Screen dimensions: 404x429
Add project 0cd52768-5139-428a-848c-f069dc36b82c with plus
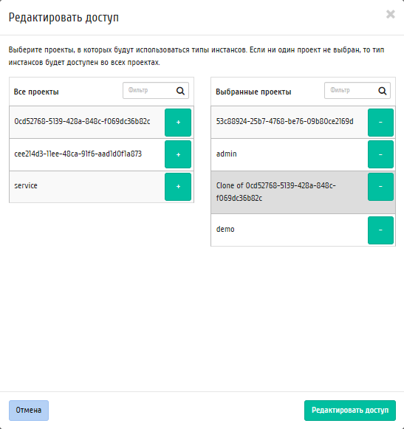point(178,123)
